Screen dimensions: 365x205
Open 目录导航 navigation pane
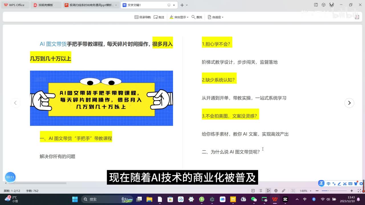pyautogui.click(x=143, y=17)
